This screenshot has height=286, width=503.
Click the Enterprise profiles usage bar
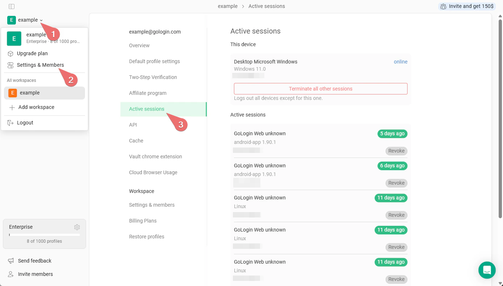(44, 234)
